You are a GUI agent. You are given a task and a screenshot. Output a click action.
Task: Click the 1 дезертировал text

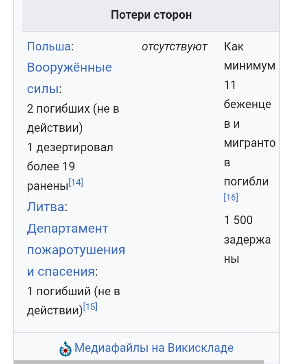pos(70,147)
